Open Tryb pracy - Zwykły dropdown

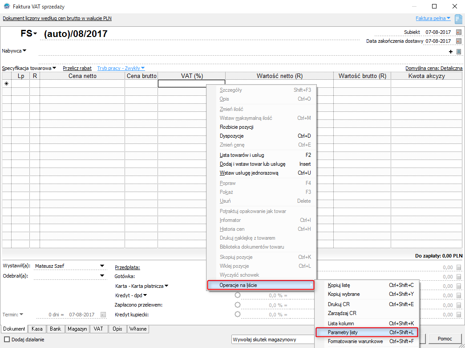point(121,68)
